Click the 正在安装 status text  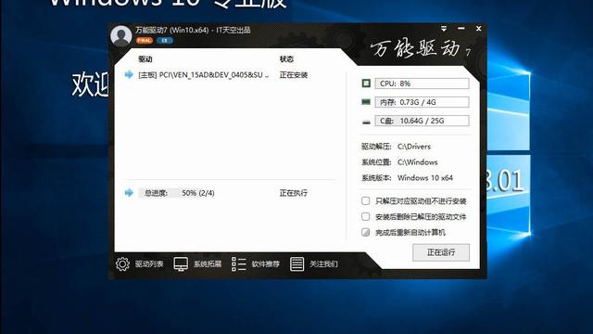(294, 75)
